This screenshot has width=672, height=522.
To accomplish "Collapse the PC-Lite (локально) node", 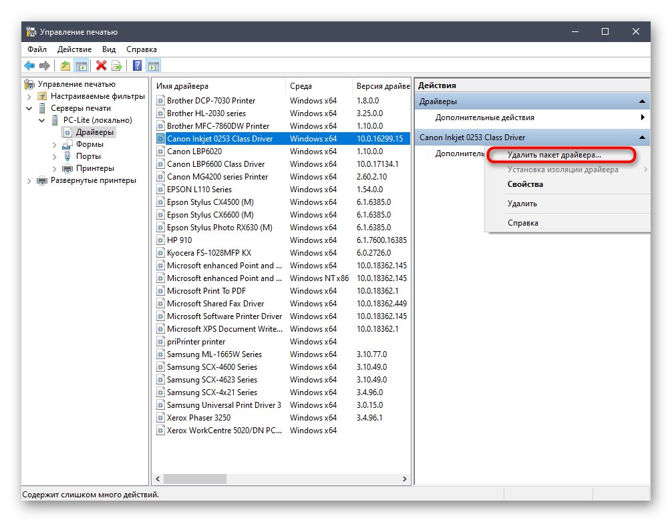I will (x=42, y=120).
